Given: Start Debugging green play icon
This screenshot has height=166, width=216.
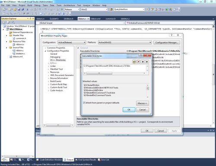Looking at the screenshot, I should click(62, 10).
